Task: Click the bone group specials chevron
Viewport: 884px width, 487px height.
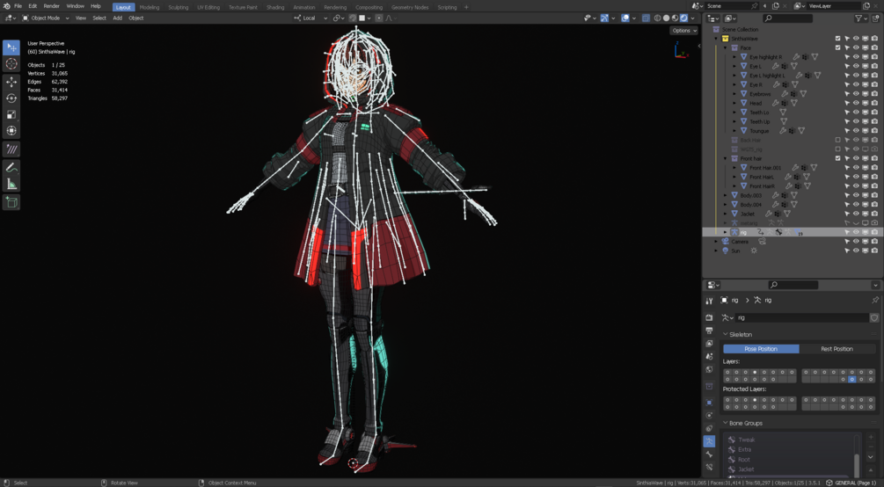Action: click(x=871, y=457)
